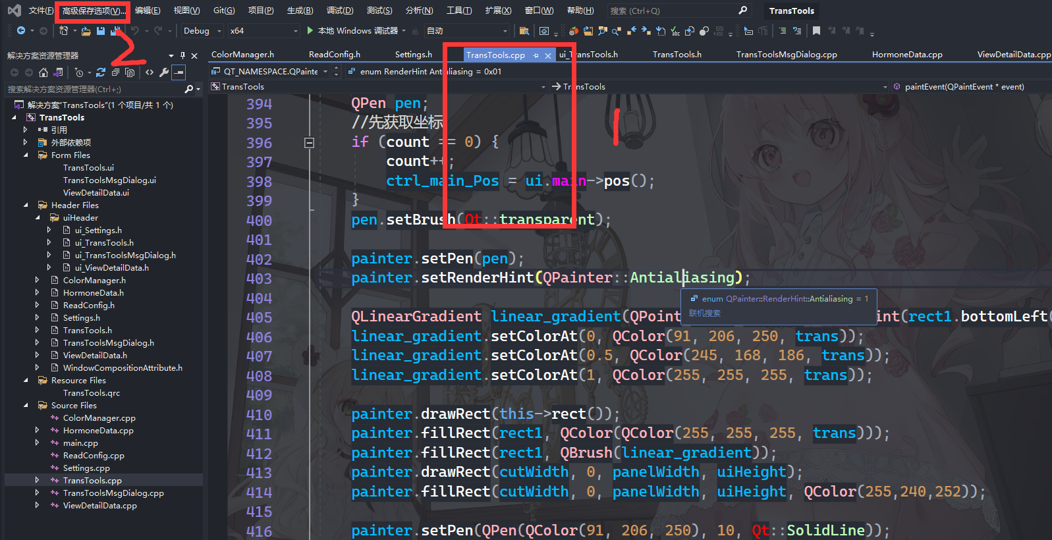Screen dimensions: 1052x540
Task: Select the highlighted TransTools.cpp tree item
Action: [92, 481]
